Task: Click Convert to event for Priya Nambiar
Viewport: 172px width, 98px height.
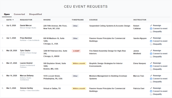Action: click(160, 41)
